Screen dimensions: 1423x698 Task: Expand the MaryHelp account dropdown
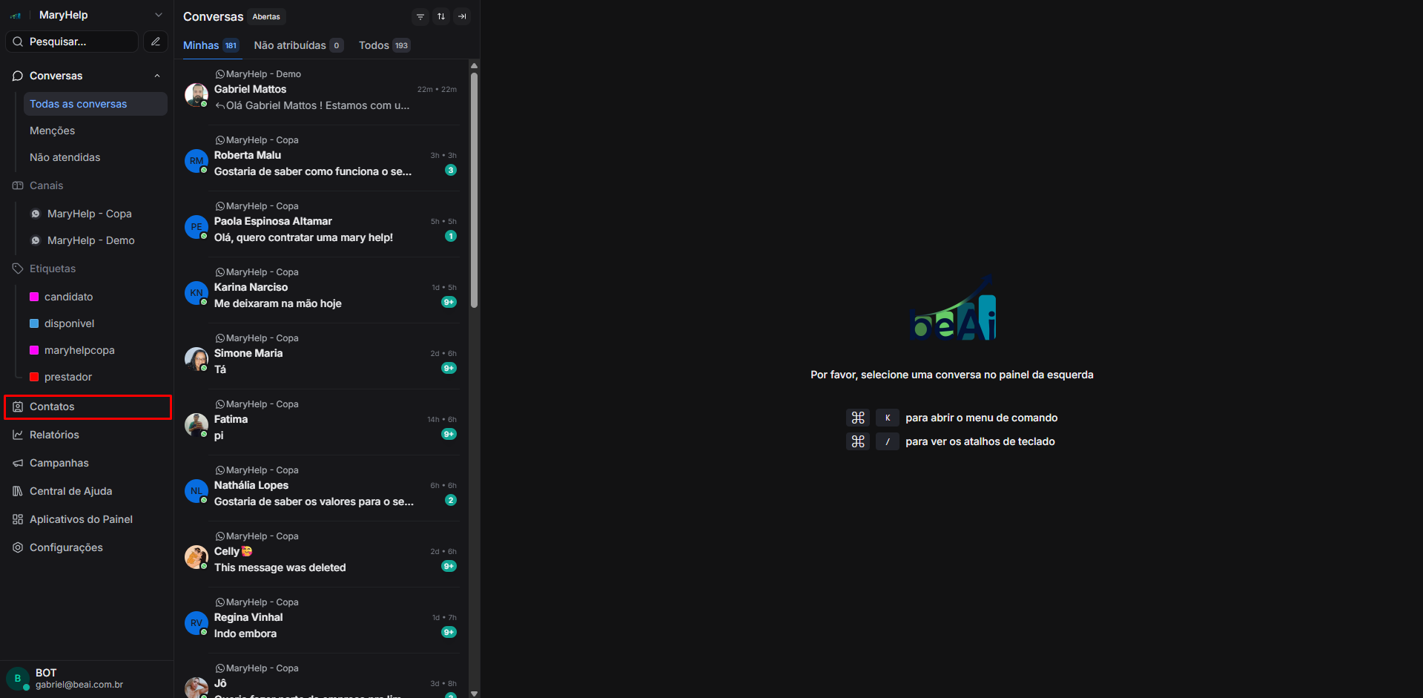pos(157,15)
